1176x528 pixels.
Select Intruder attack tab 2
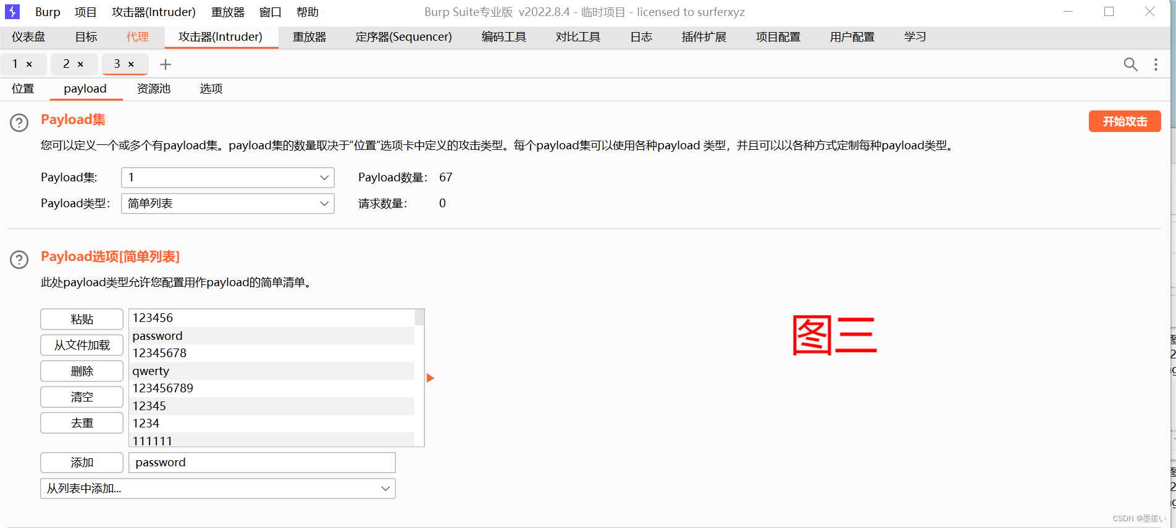coord(66,64)
